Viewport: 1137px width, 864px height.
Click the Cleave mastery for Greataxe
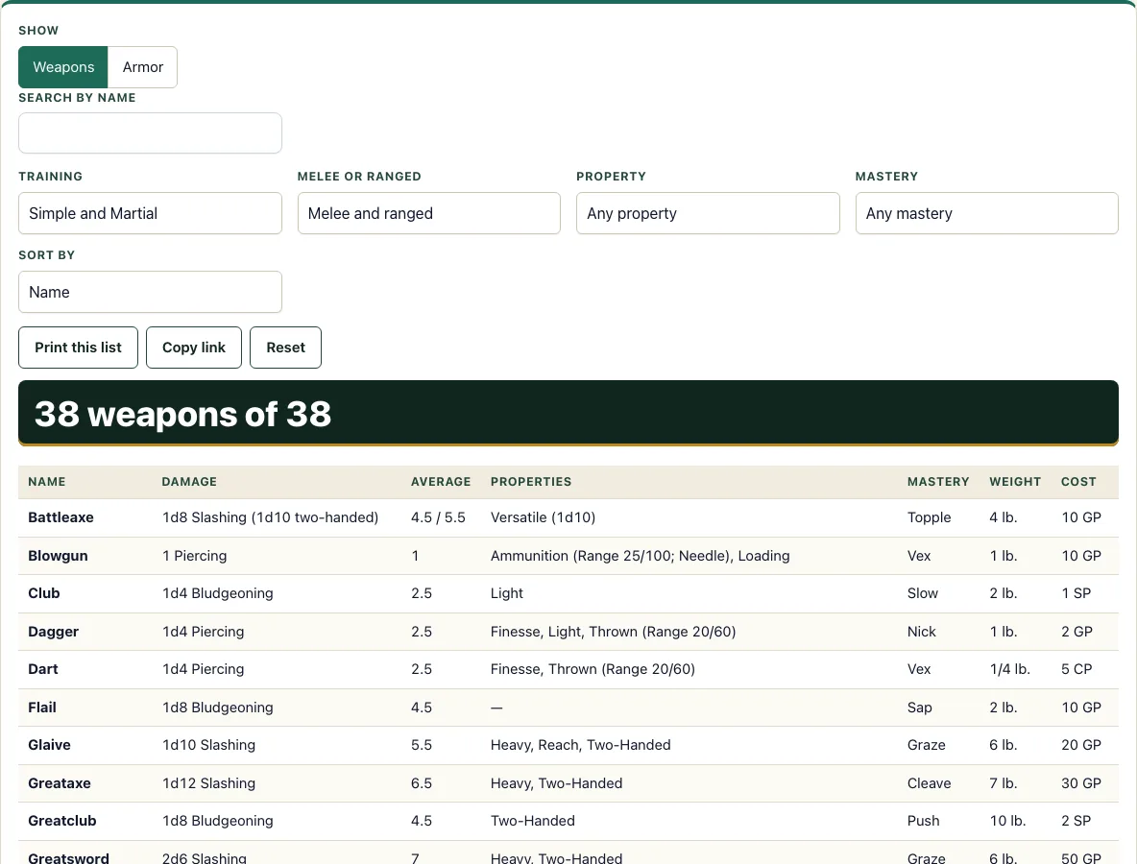(x=929, y=783)
